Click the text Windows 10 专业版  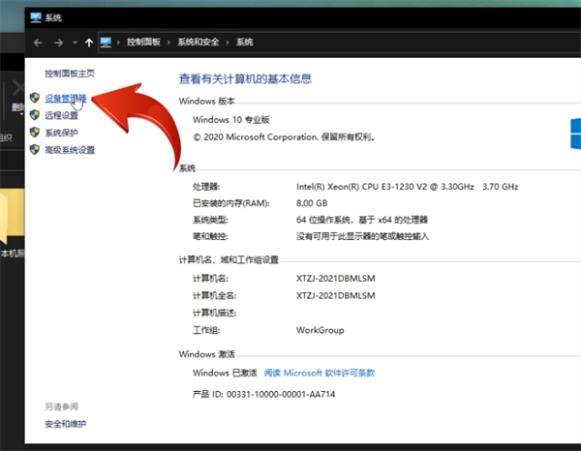coord(231,120)
